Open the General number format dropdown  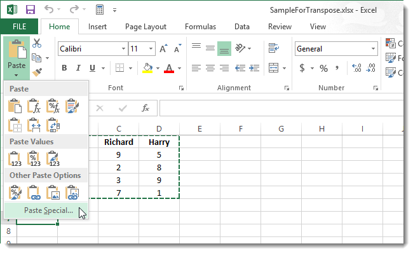pyautogui.click(x=373, y=49)
